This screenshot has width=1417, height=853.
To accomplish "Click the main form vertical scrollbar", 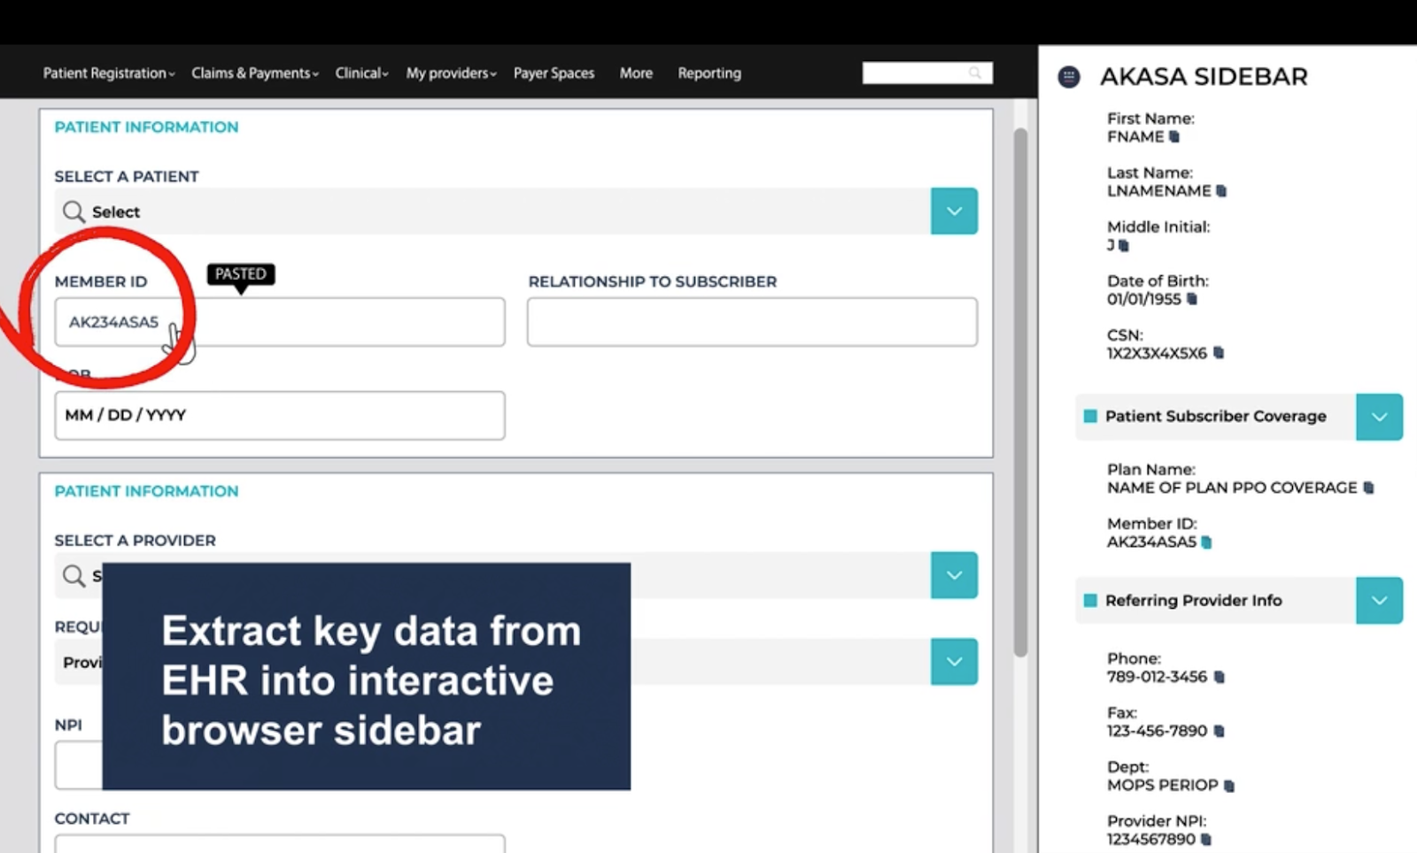I will (x=1020, y=393).
